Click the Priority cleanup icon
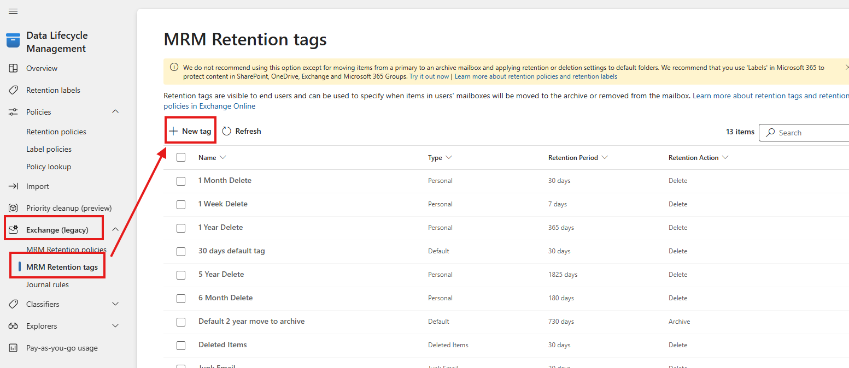Screen dimensions: 849x368 click(13, 208)
